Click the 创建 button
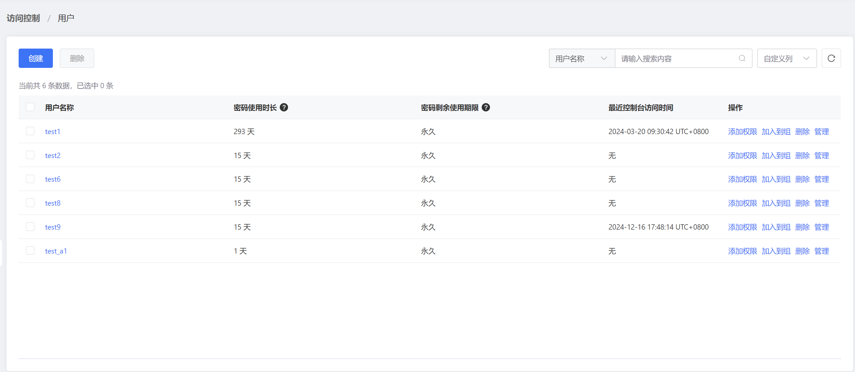This screenshot has height=372, width=855. point(36,58)
